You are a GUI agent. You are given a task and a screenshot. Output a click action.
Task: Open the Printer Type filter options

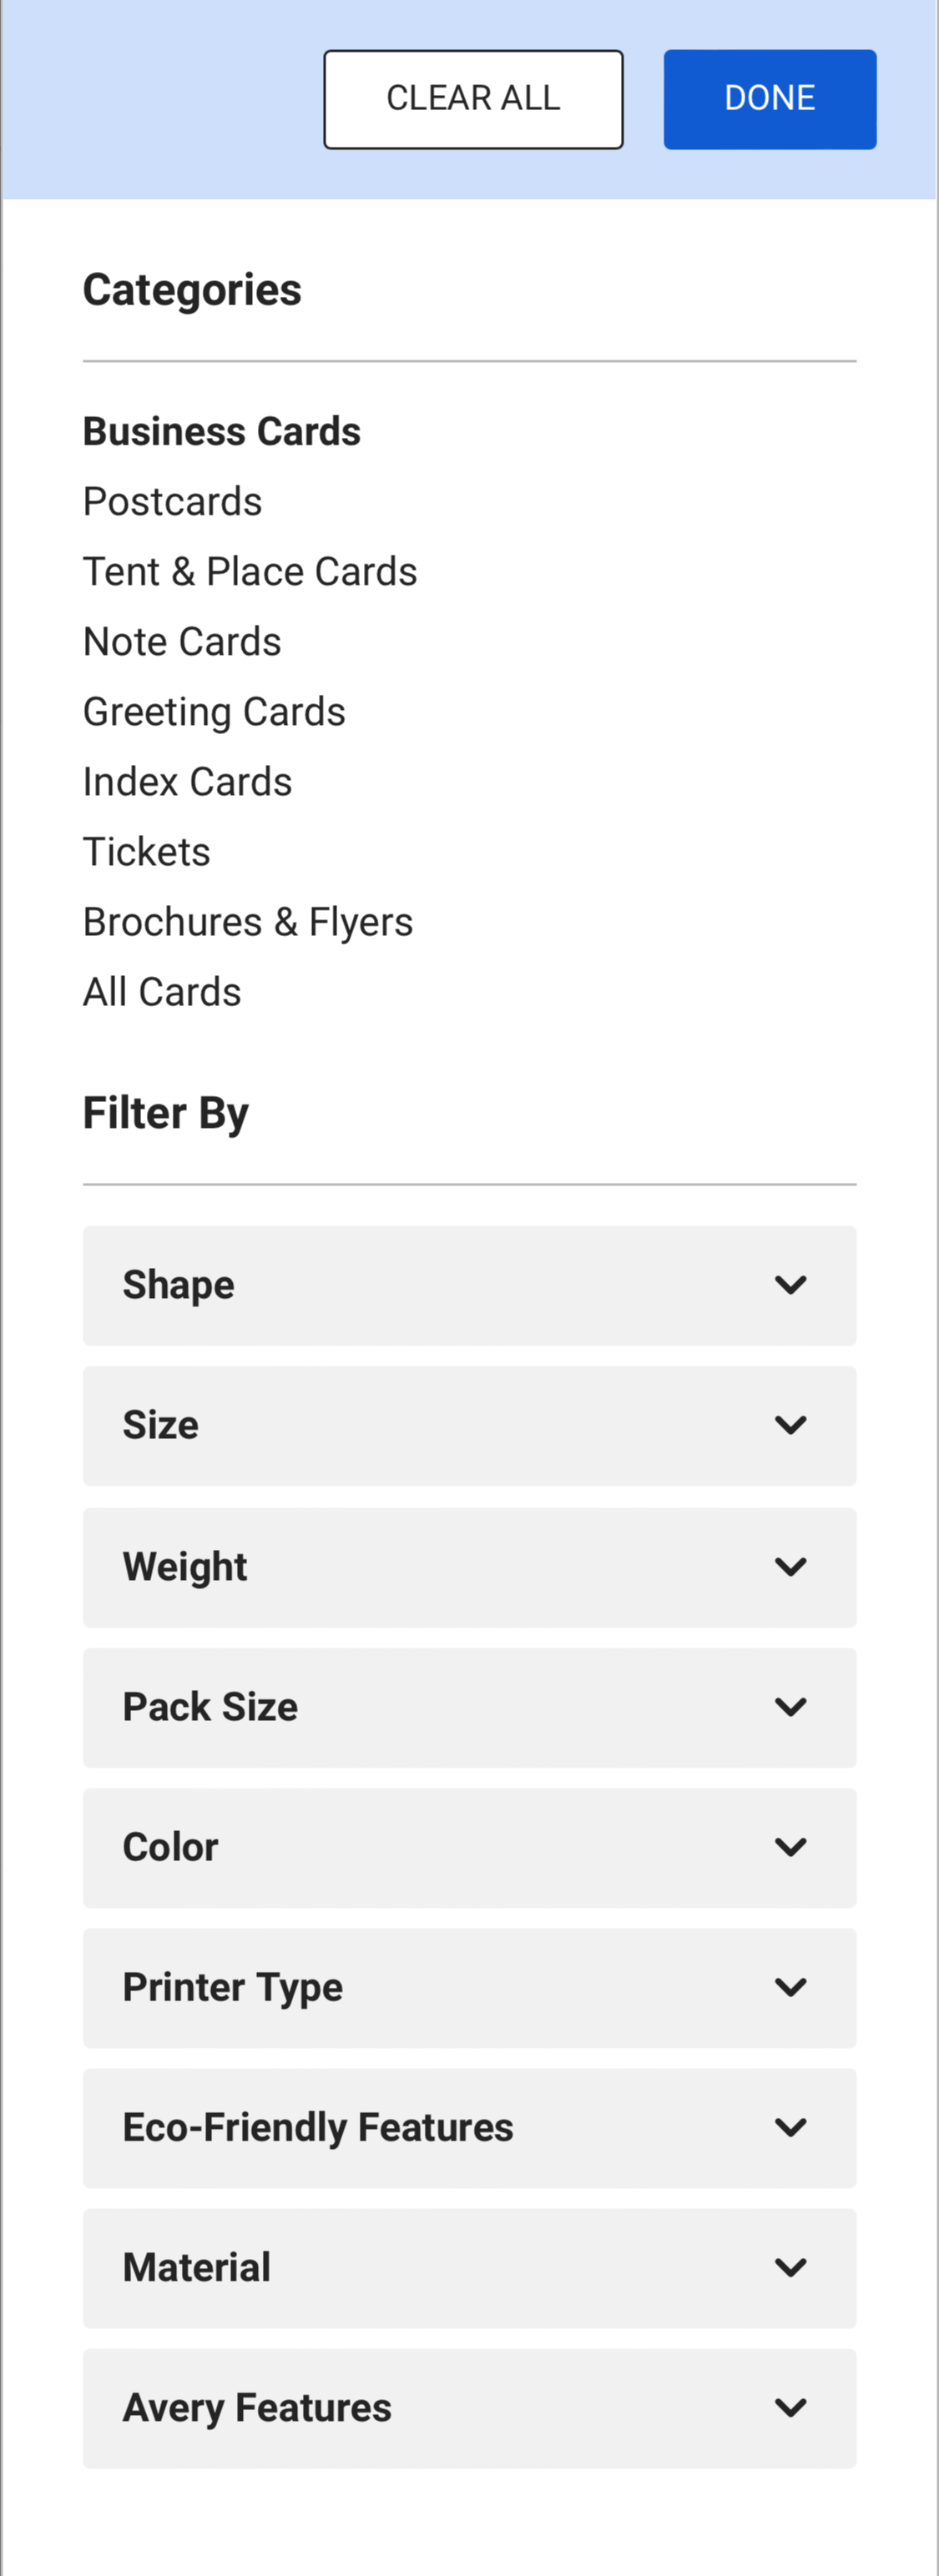tap(469, 1987)
